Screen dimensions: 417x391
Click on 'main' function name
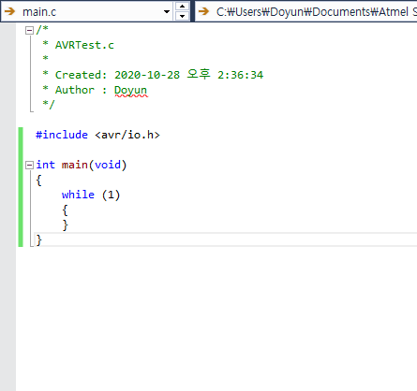click(75, 165)
